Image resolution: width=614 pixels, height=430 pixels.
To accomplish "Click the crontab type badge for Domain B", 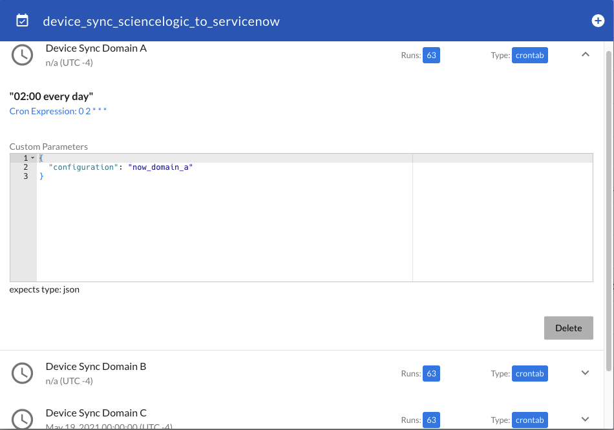I will [529, 373].
